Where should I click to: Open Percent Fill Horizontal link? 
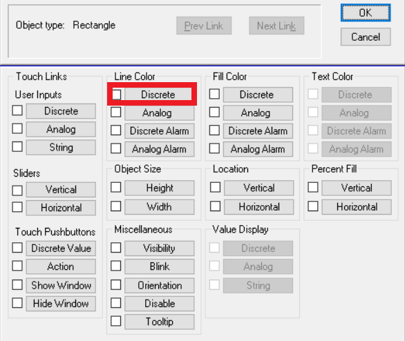point(357,207)
